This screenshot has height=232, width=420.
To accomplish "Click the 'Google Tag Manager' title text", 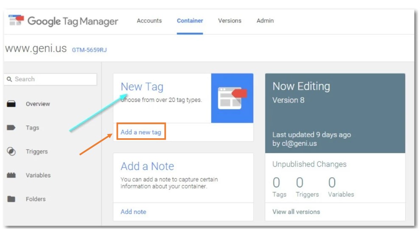I will [73, 21].
